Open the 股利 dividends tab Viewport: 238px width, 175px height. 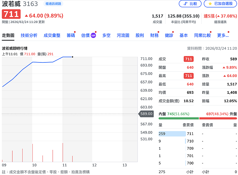(140, 35)
